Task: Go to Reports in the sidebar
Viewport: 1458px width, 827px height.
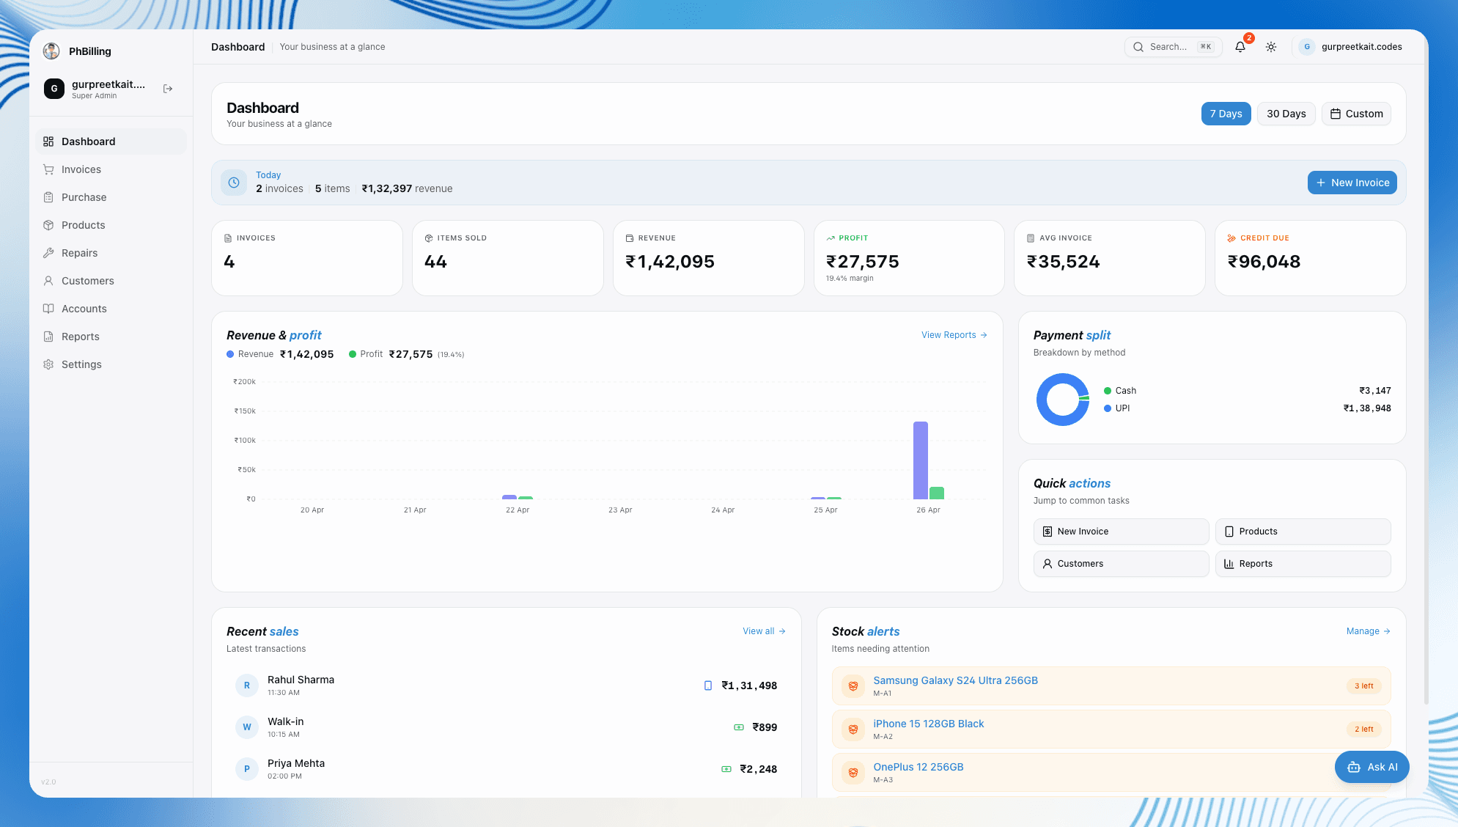Action: point(111,337)
